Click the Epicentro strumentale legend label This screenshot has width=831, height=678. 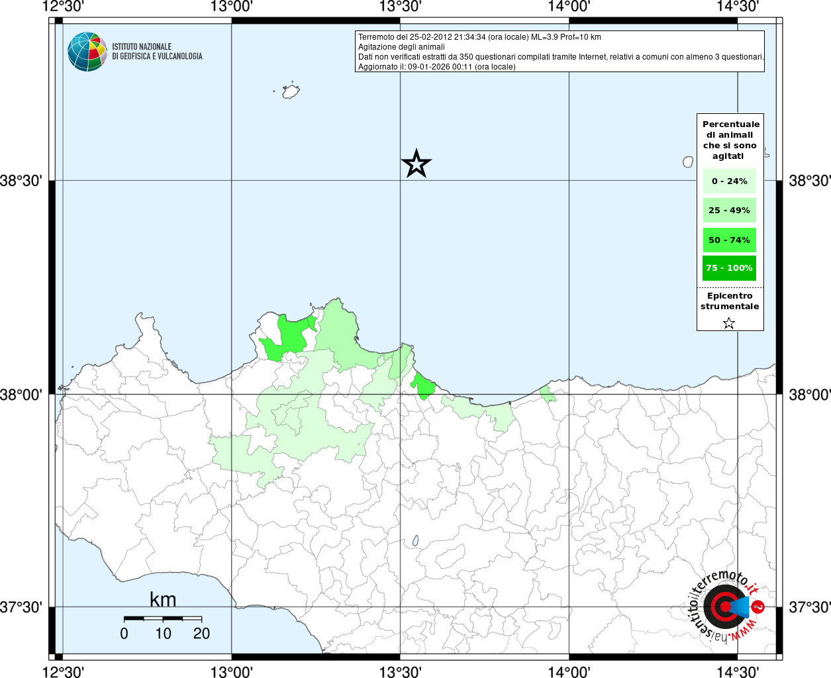(730, 301)
